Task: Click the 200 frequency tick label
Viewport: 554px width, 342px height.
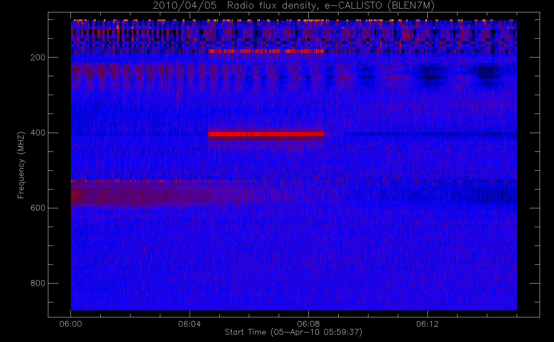Action: click(x=38, y=57)
